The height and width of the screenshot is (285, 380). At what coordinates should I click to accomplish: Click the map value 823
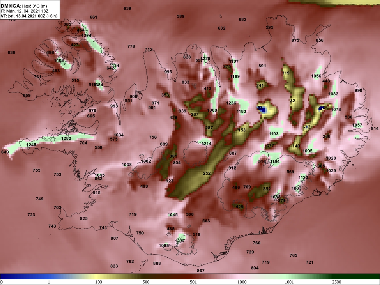tap(114, 266)
